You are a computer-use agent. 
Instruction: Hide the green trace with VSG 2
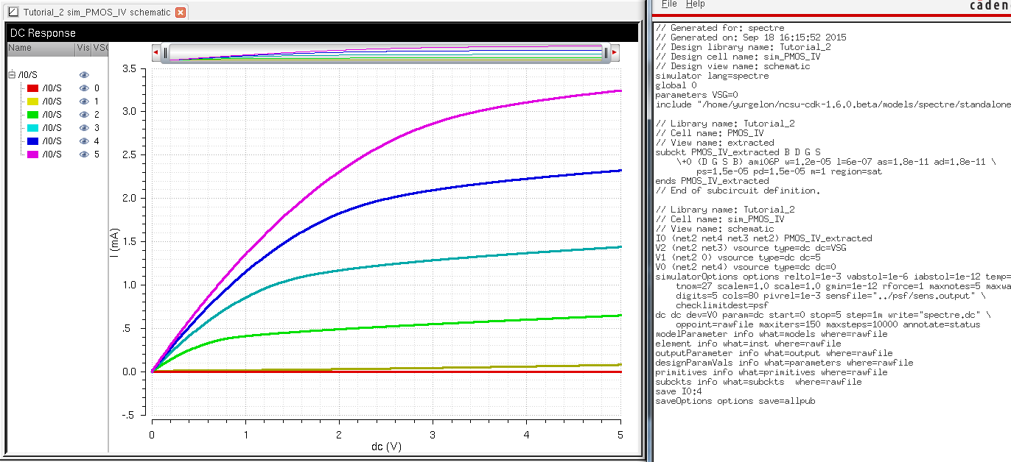click(84, 115)
